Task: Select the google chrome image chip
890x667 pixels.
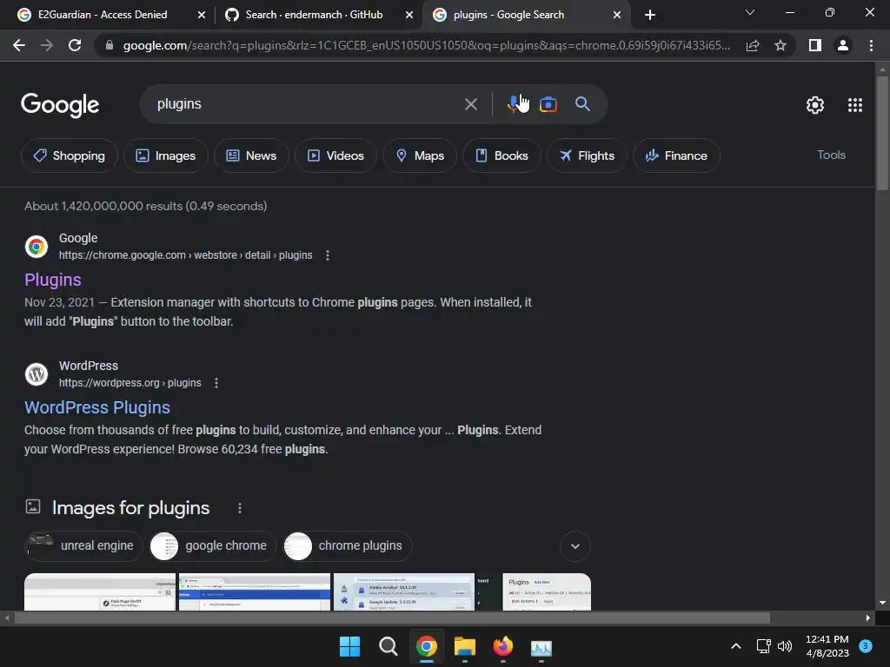Action: (x=213, y=546)
